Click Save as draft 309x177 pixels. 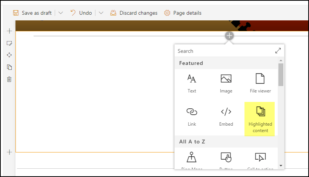click(x=32, y=13)
